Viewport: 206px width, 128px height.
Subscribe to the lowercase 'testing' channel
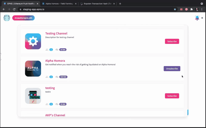172,96
